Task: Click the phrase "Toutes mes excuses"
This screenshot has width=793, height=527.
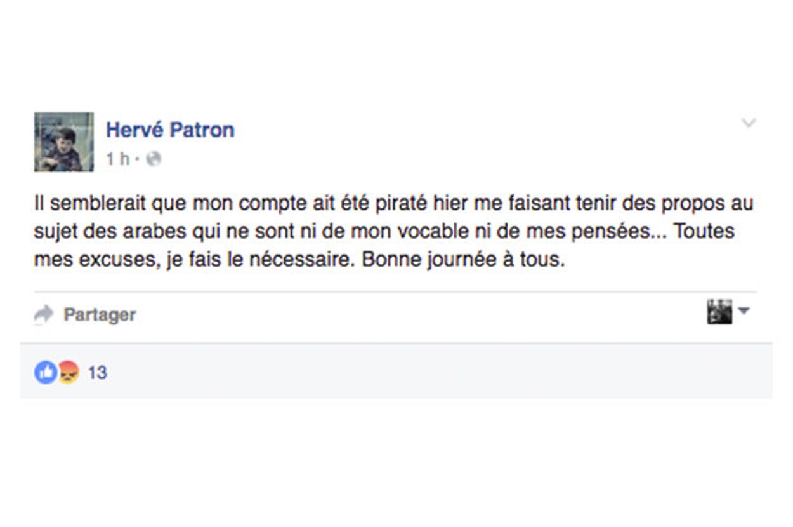Action: tap(704, 232)
